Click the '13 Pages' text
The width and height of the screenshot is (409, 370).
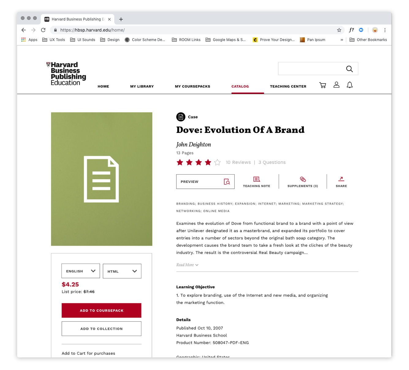coord(185,153)
